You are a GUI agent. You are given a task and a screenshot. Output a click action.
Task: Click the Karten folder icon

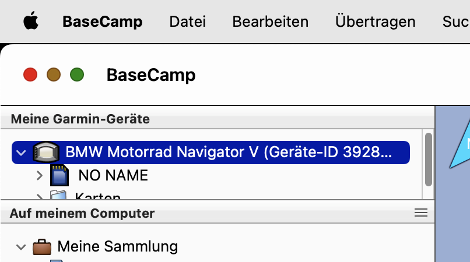coord(58,195)
